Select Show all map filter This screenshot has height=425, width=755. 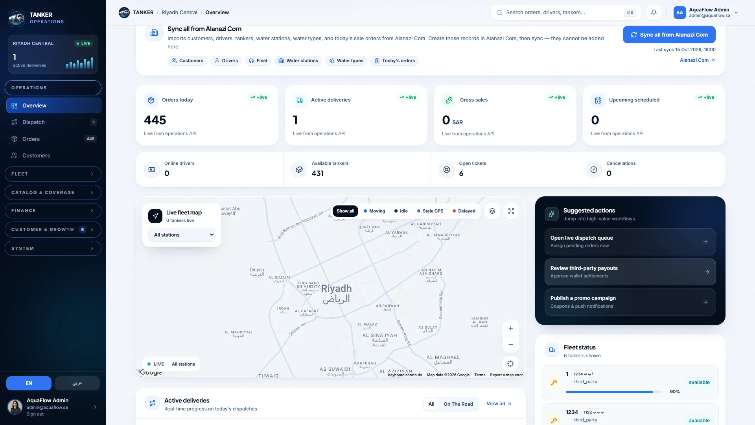point(345,211)
